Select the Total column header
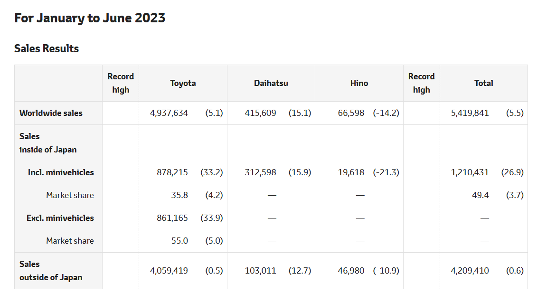This screenshot has width=537, height=294. [483, 83]
